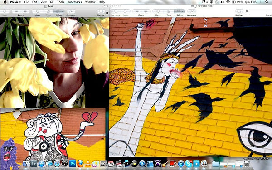
Task: Click the search field in right window
Action: (258, 11)
